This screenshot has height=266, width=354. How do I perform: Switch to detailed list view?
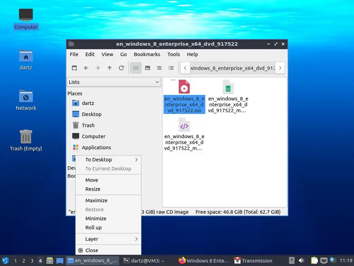[x=171, y=68]
